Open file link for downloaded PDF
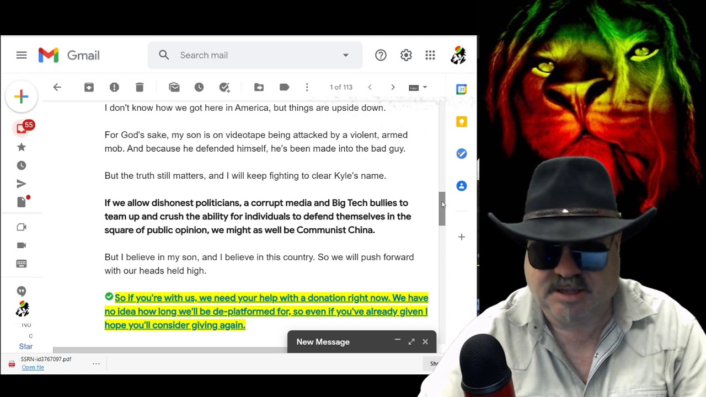This screenshot has width=706, height=397. 33,368
